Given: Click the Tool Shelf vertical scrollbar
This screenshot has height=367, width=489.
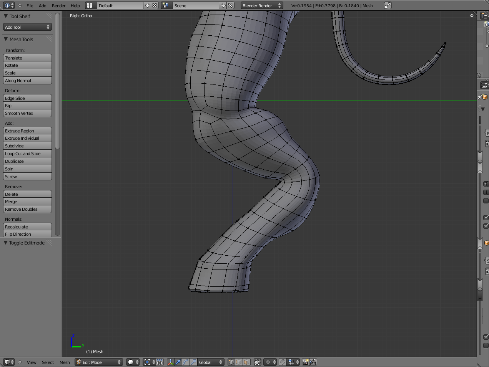Looking at the screenshot, I should (58, 81).
